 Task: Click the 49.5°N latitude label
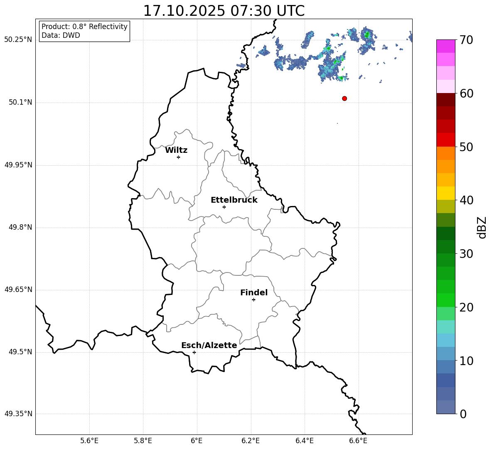pyautogui.click(x=20, y=352)
